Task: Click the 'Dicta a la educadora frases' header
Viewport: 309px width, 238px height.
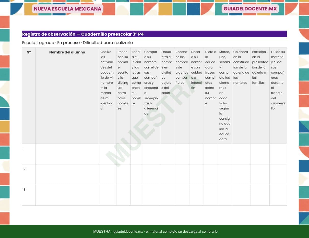Action: click(x=211, y=95)
